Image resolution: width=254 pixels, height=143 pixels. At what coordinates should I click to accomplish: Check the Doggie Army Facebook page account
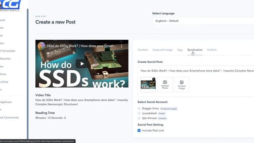tap(139, 108)
